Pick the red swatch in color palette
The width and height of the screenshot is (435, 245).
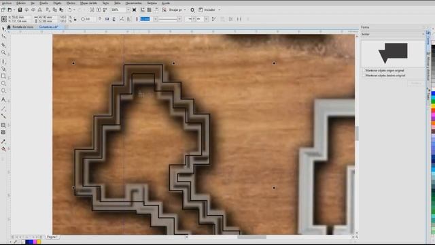coord(433,111)
